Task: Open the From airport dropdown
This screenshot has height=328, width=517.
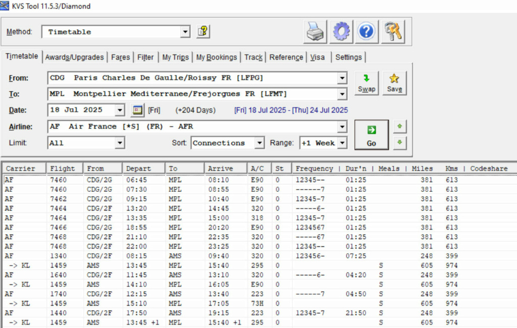Action: click(342, 78)
